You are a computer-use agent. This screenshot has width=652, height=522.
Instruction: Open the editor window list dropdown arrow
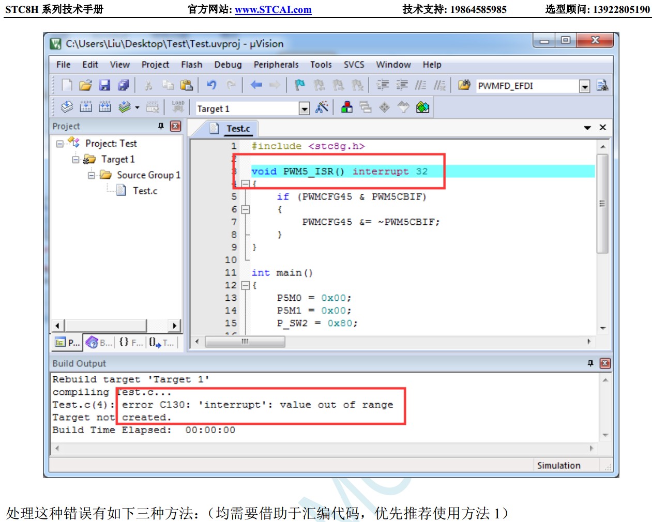click(x=587, y=128)
